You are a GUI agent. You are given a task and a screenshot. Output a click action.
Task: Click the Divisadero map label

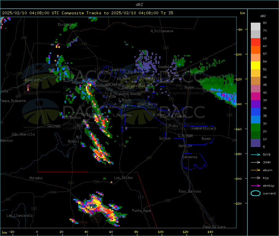coord(67,24)
